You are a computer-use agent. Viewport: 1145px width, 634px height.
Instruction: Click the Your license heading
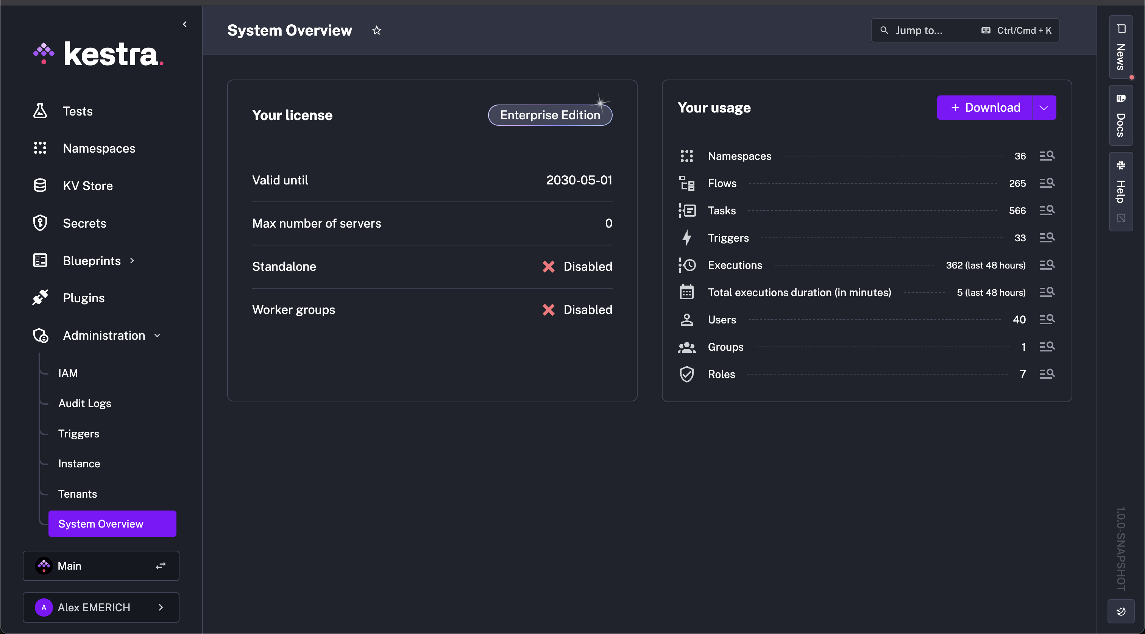point(292,115)
